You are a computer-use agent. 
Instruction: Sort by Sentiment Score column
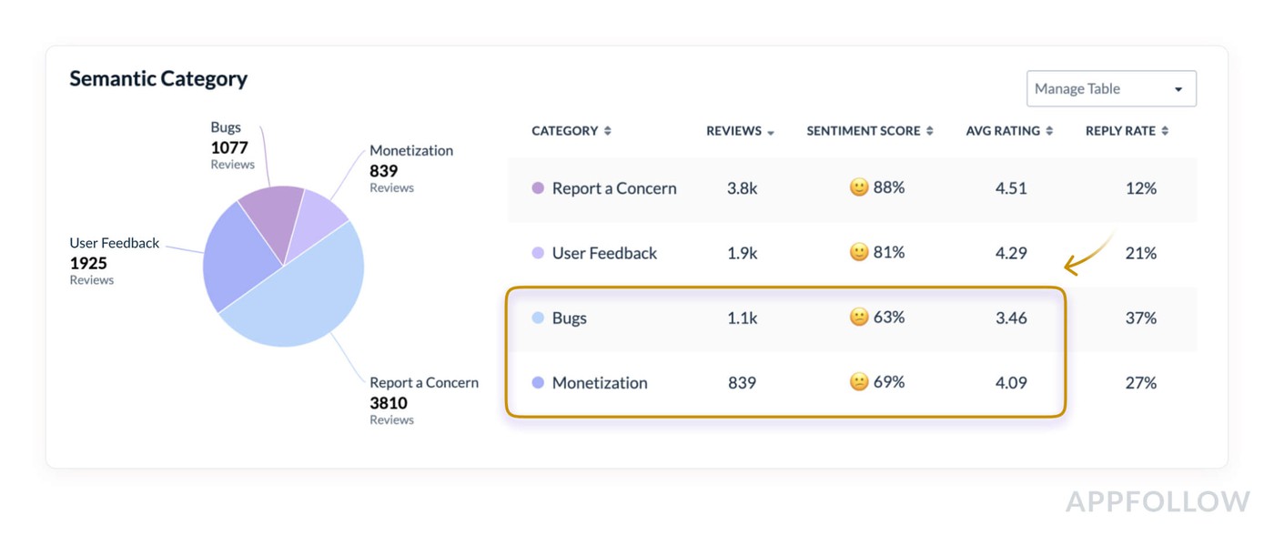tap(870, 131)
